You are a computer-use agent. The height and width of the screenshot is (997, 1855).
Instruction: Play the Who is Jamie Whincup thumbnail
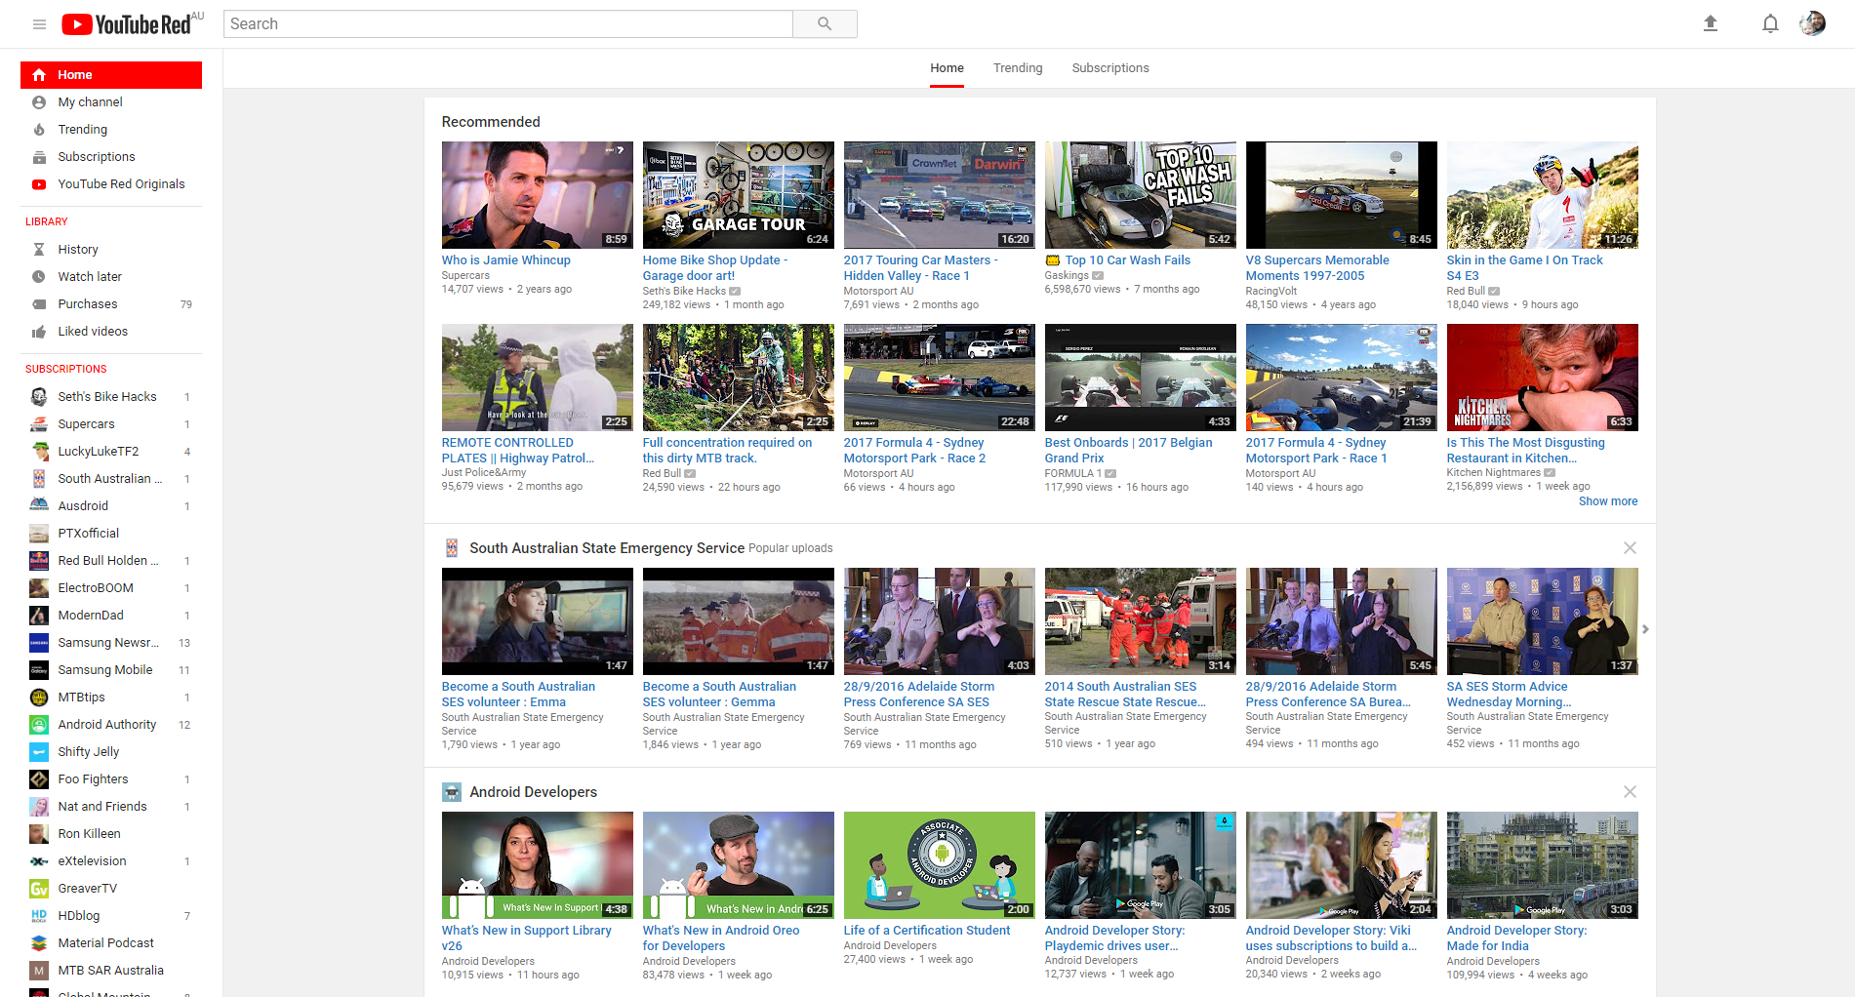[x=537, y=195]
